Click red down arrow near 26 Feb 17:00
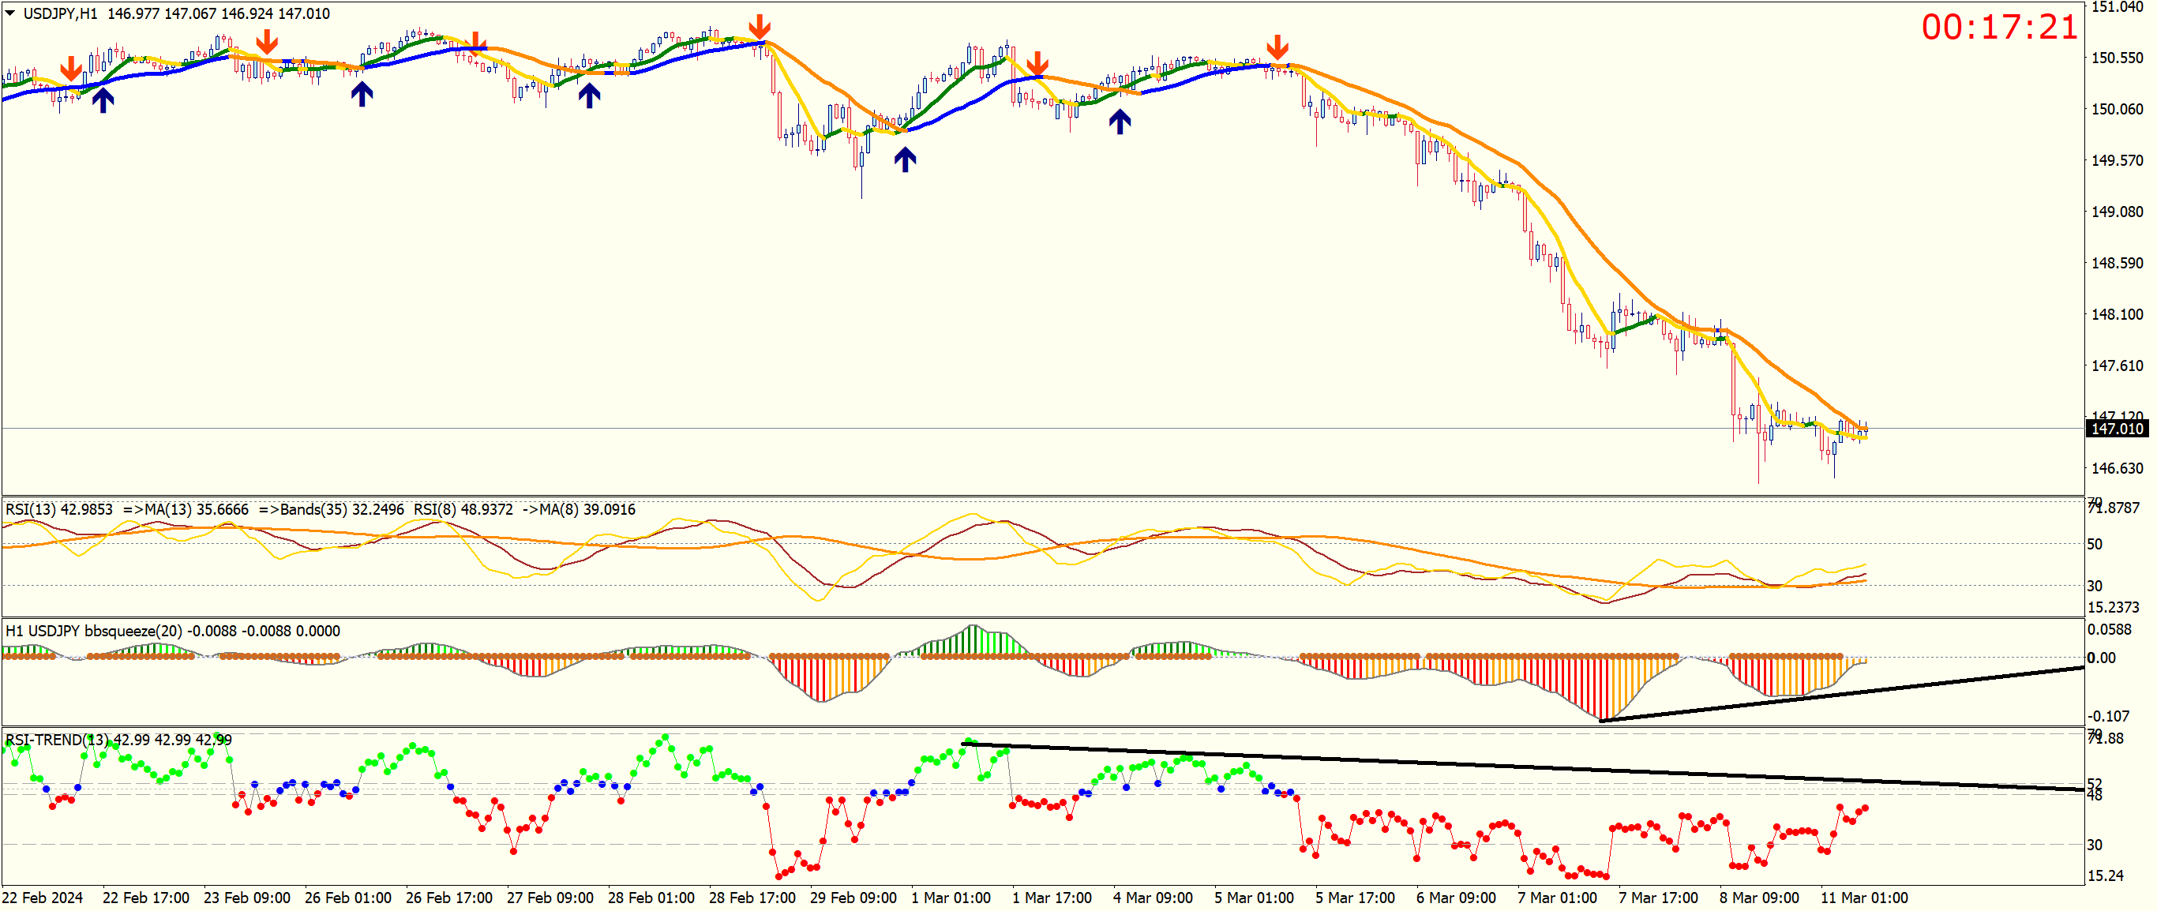The image size is (2157, 911). (476, 43)
